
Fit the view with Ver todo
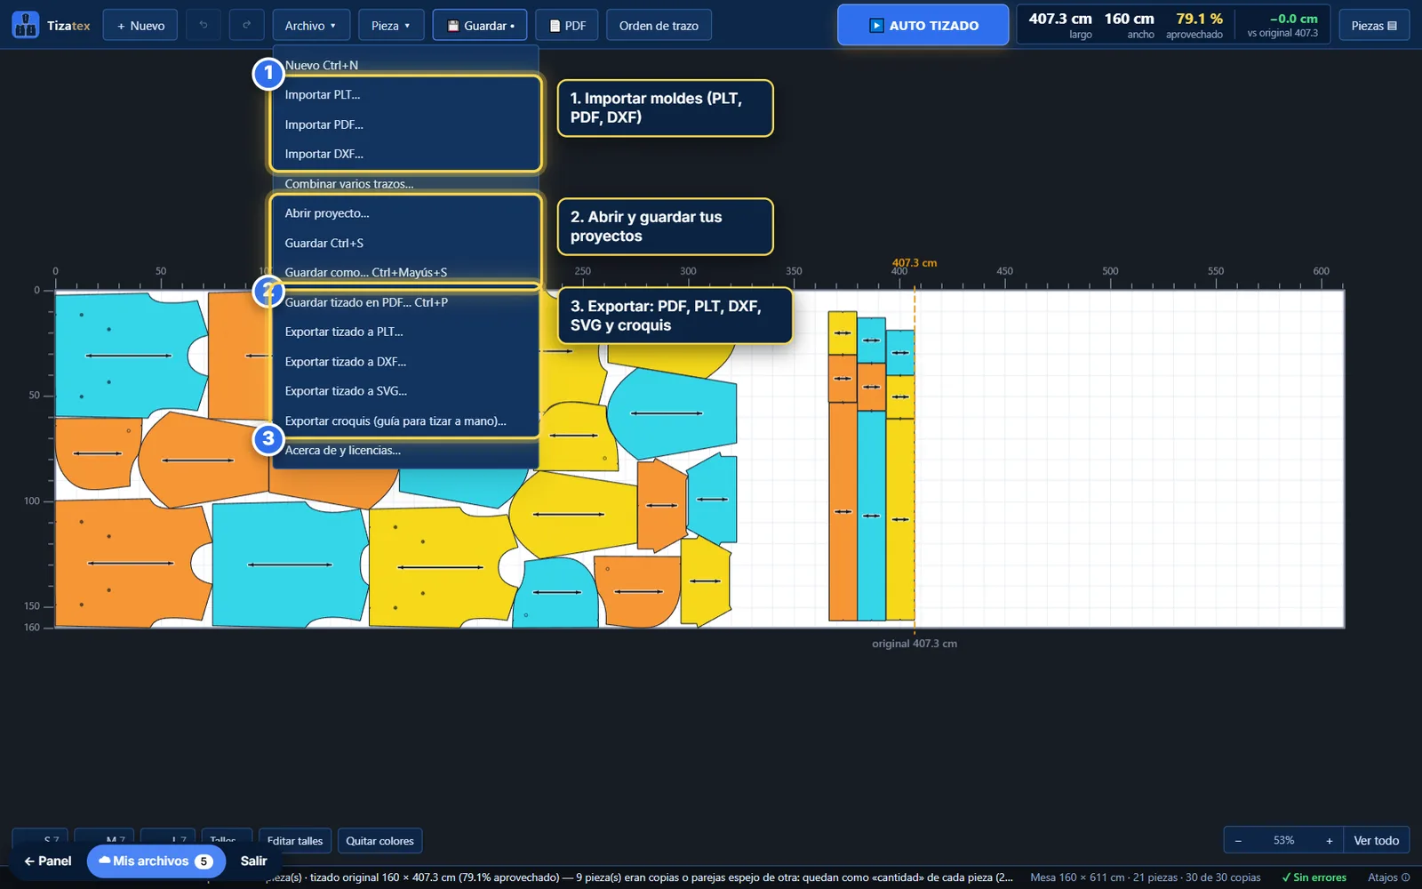(1376, 840)
